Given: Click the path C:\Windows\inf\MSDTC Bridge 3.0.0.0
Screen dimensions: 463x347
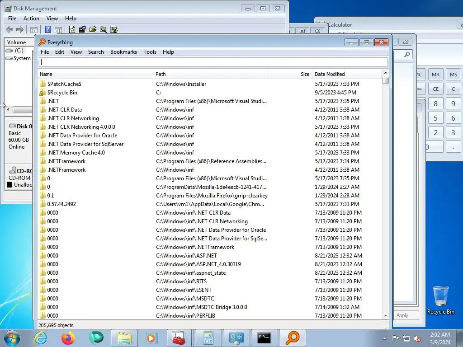Looking at the screenshot, I should [201, 307].
